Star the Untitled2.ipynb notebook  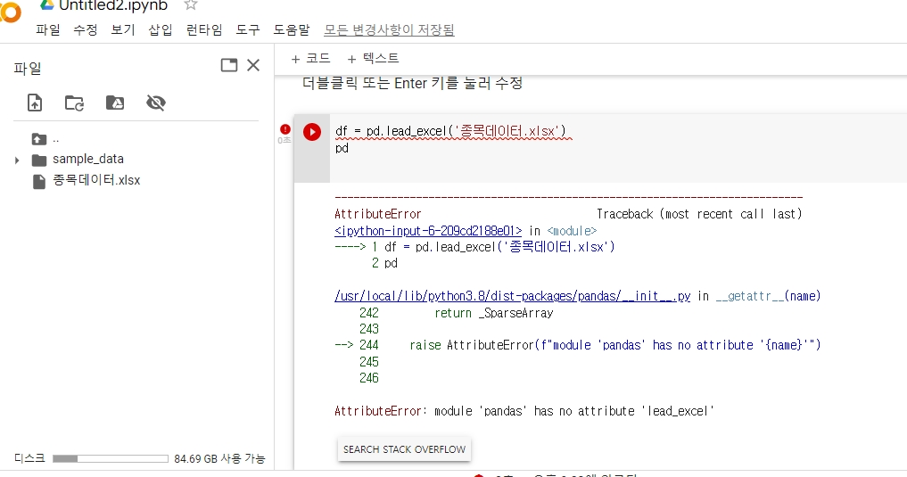click(x=190, y=4)
